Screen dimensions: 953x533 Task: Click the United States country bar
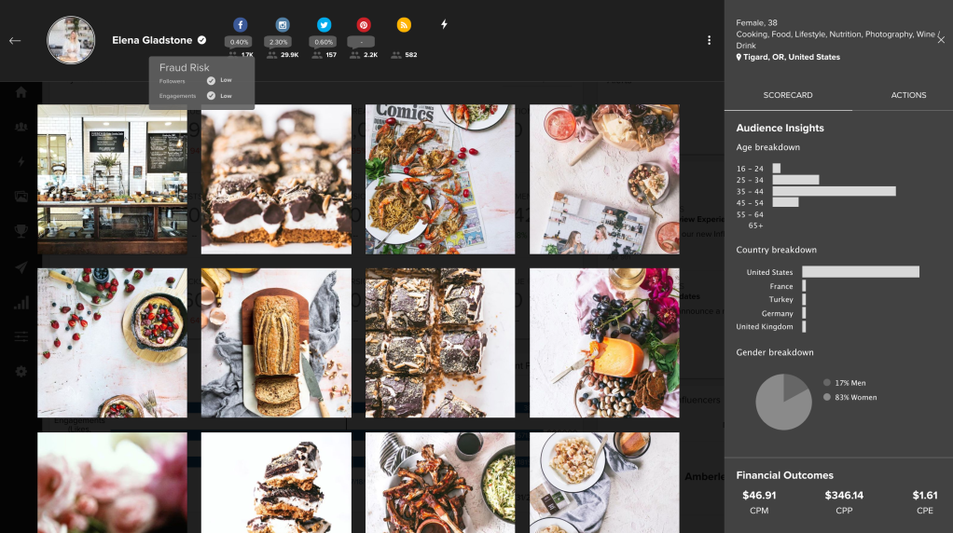pyautogui.click(x=860, y=272)
